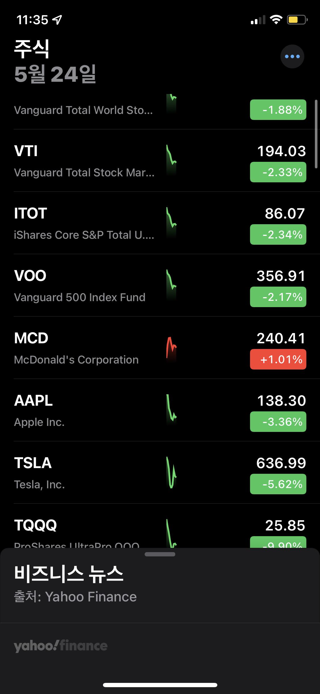320x694 pixels.
Task: Tap the Vanguard Total World Stock -1.88% badge
Action: pos(278,110)
